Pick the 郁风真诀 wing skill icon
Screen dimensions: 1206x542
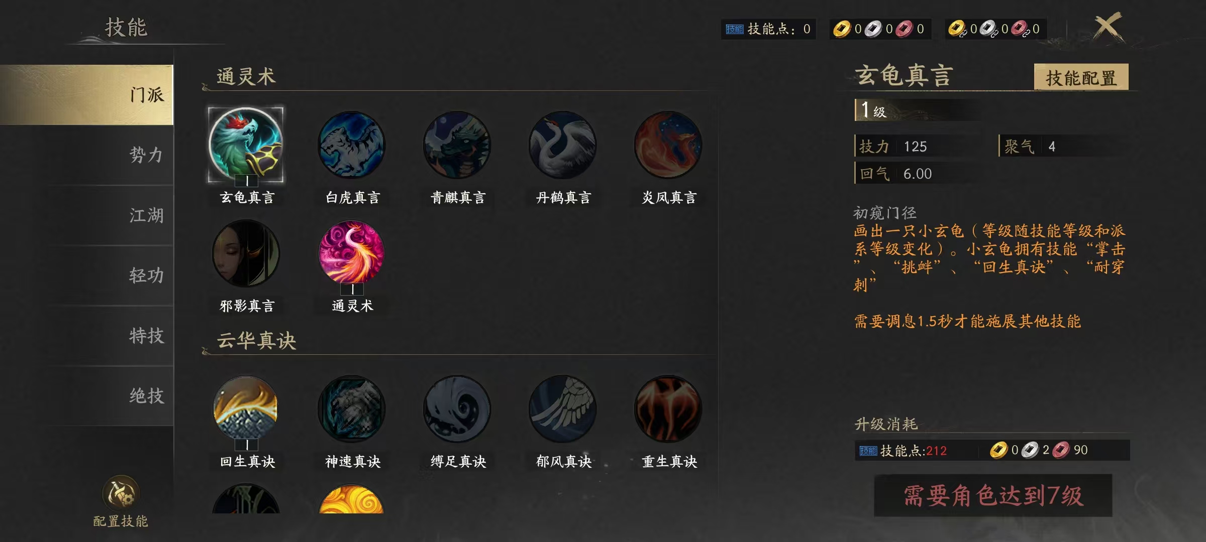click(x=563, y=409)
